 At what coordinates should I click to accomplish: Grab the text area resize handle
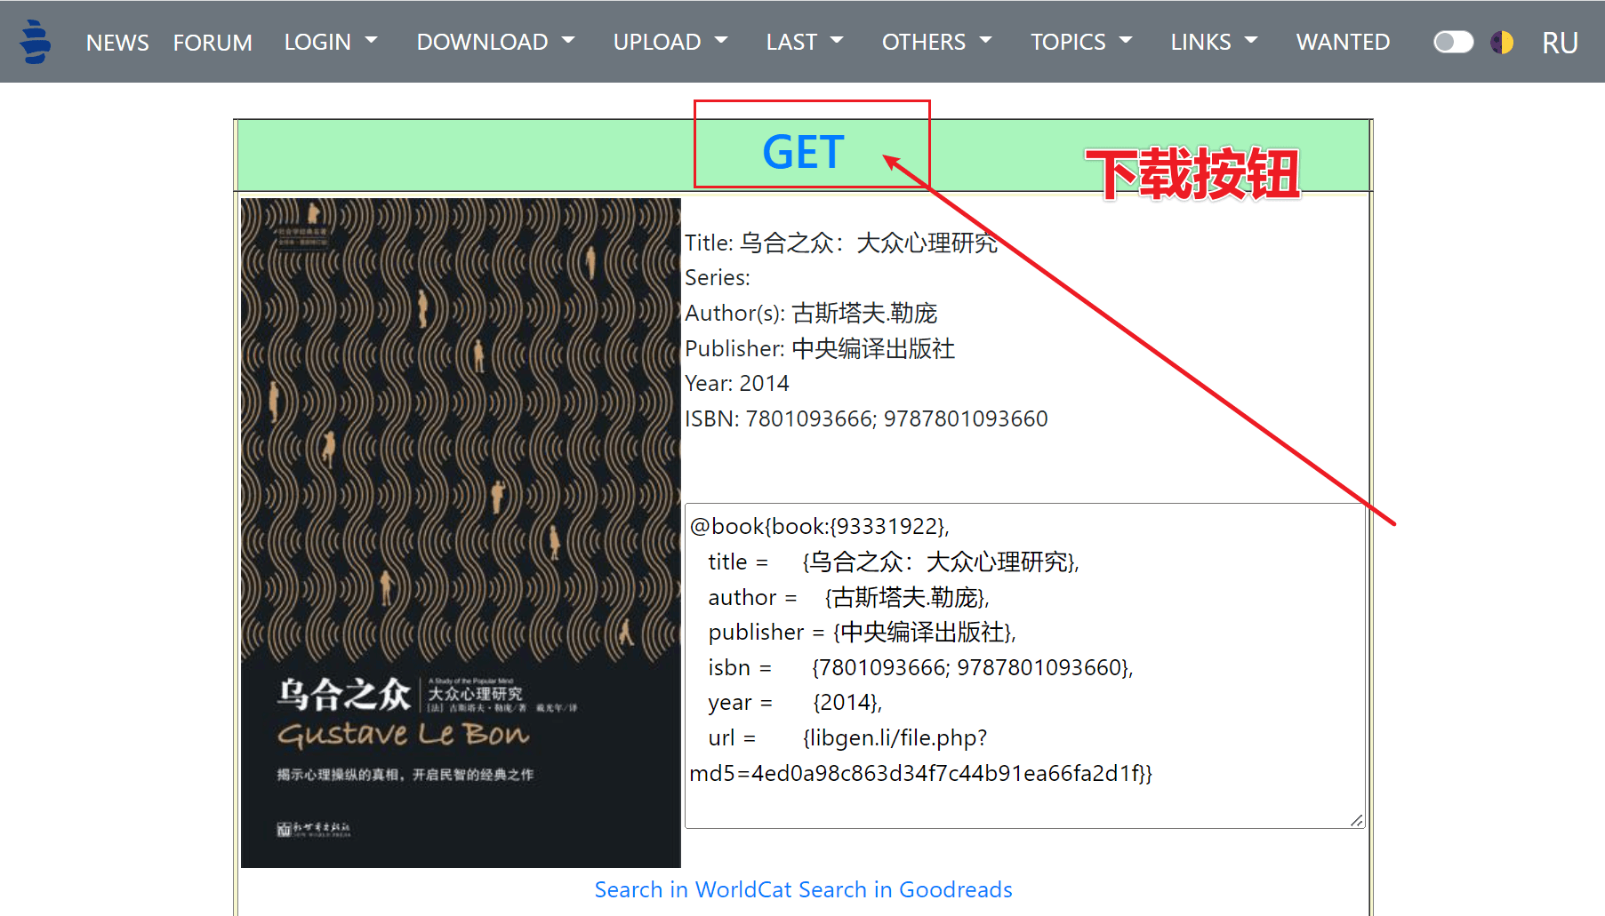coord(1357,820)
